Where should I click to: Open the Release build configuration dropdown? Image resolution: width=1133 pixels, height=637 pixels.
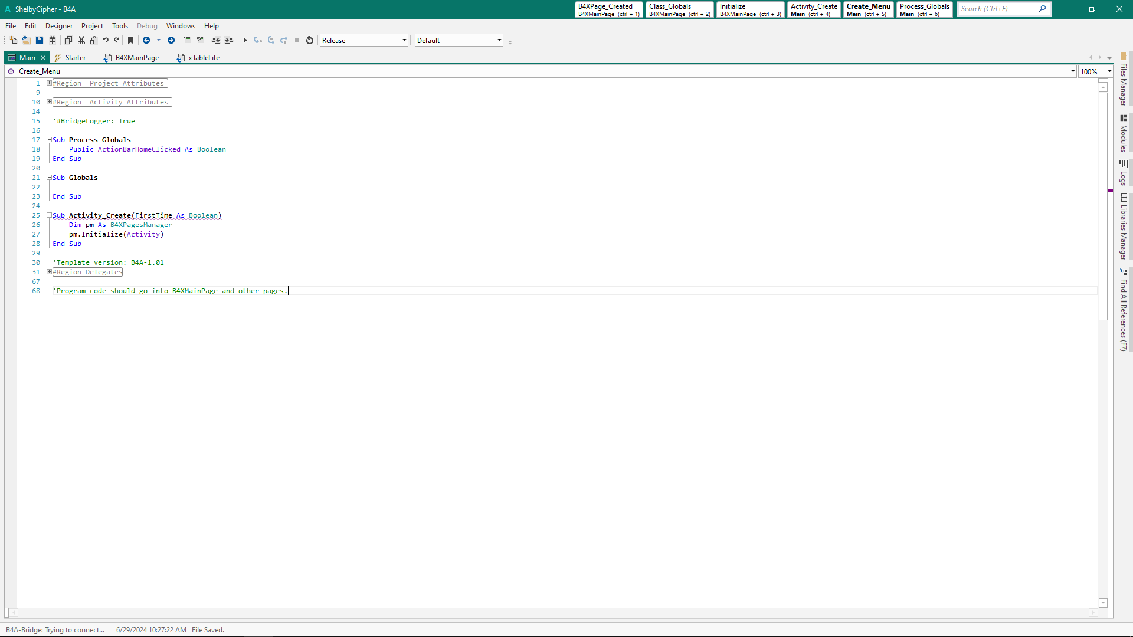click(x=404, y=40)
